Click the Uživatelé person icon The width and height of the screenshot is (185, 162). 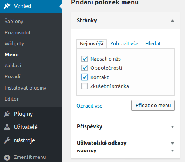(x=7, y=127)
